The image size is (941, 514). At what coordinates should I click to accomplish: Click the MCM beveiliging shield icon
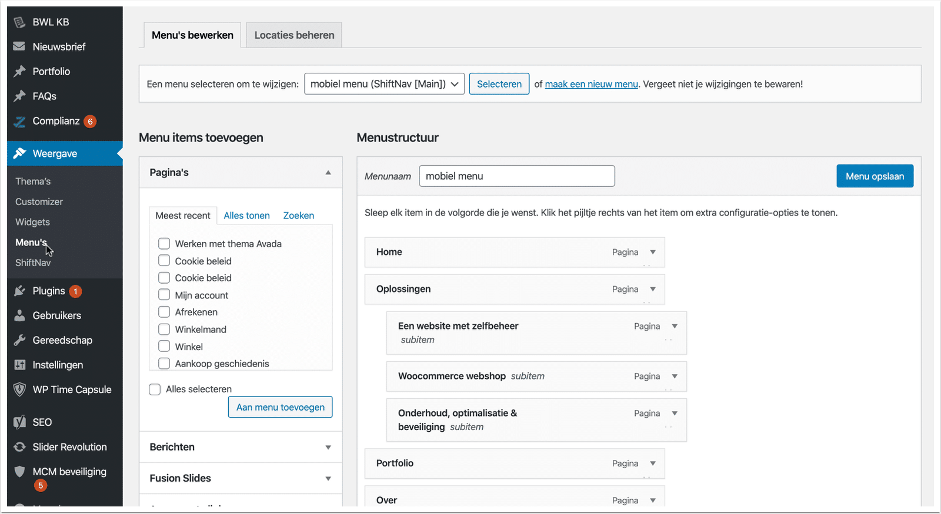(19, 472)
